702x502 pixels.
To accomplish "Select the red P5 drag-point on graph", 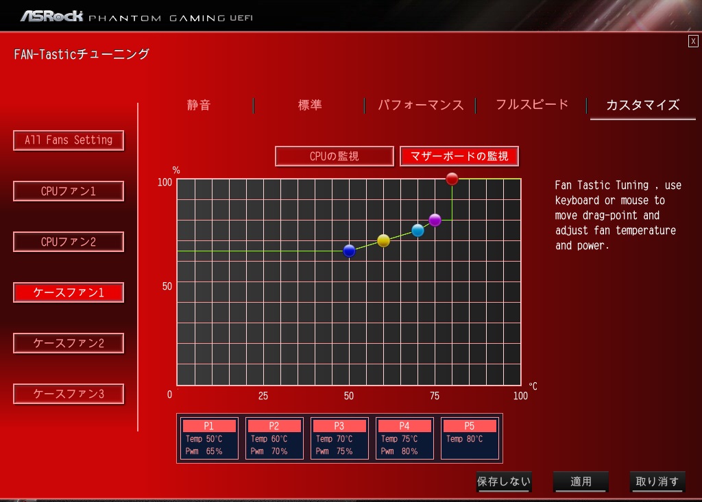I will tap(452, 179).
